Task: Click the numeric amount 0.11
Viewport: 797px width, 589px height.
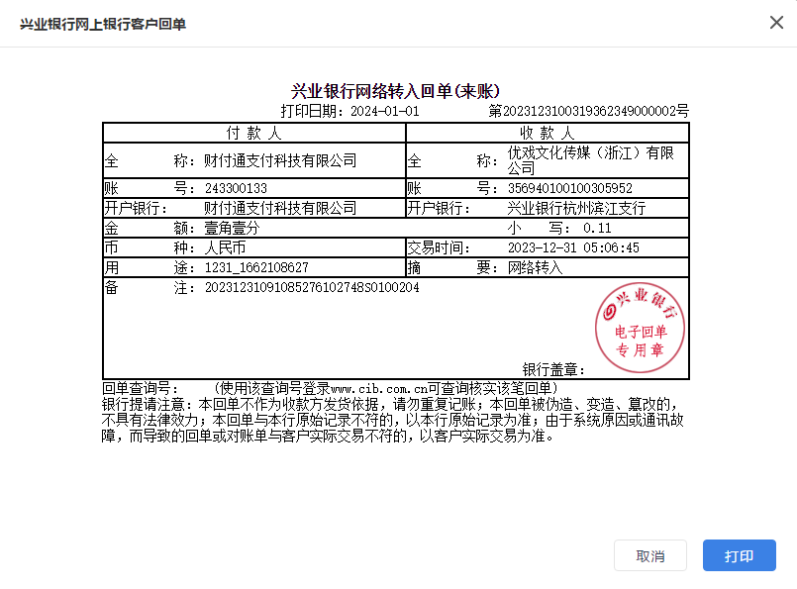Action: [x=597, y=228]
